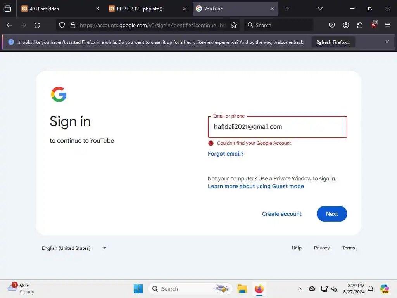
Task: Open a new tab with plus button
Action: (287, 9)
